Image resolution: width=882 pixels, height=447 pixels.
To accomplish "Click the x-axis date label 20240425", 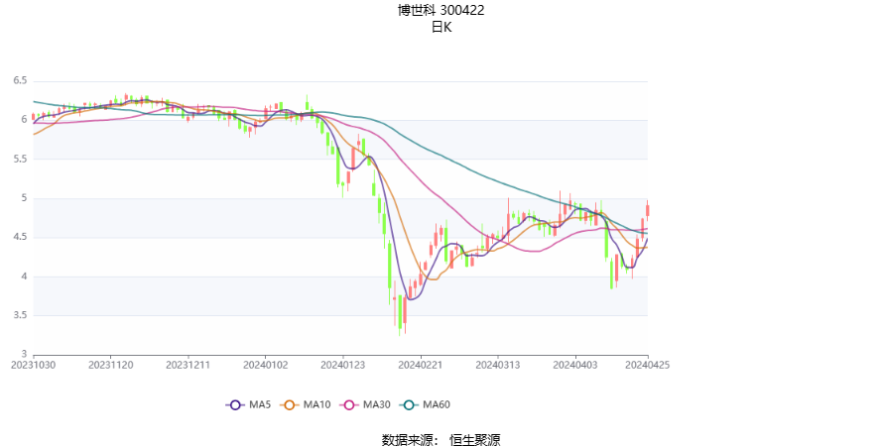I will point(648,365).
